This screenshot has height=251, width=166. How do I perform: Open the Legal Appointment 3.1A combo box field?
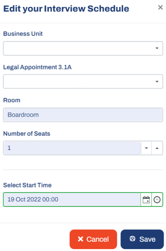coord(83,81)
